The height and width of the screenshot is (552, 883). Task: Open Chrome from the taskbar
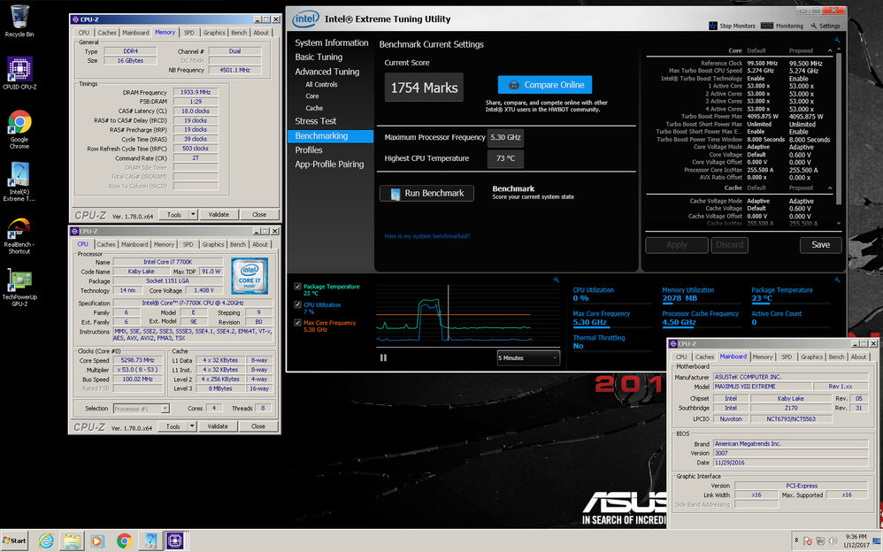tap(124, 541)
